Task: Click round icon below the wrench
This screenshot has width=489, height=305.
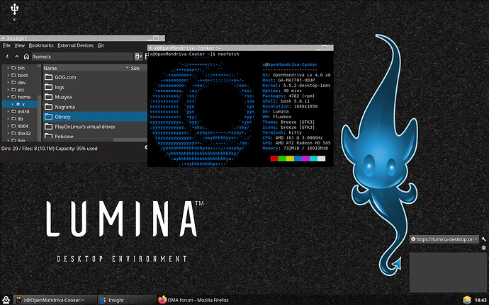Action: [484, 248]
